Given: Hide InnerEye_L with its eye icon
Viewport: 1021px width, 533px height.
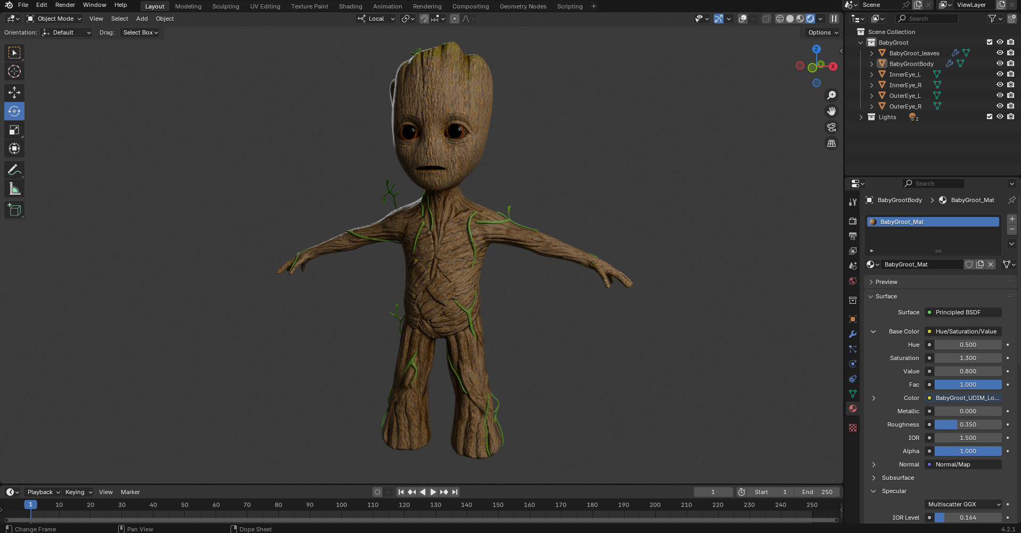Looking at the screenshot, I should pos(1000,74).
